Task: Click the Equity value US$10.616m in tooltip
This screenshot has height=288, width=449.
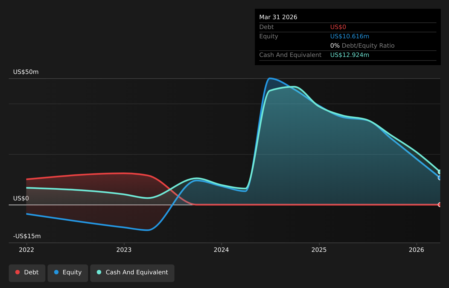Action: [x=350, y=36]
